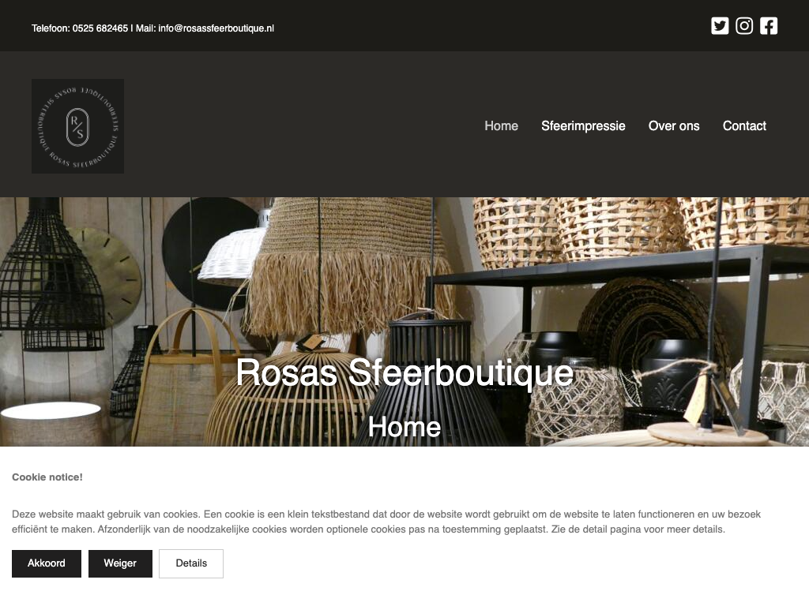Click the Cookie notice! heading

pos(47,477)
